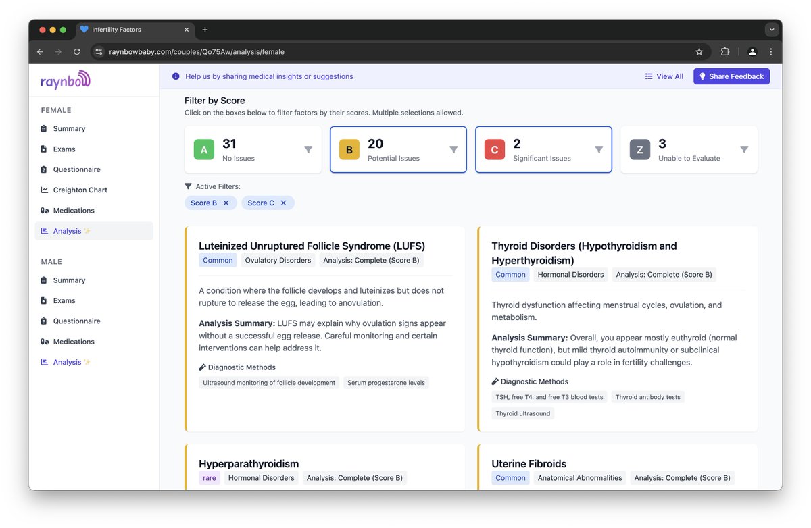Click the Anatomical Abnormalities tag
This screenshot has height=528, width=811.
coord(580,477)
